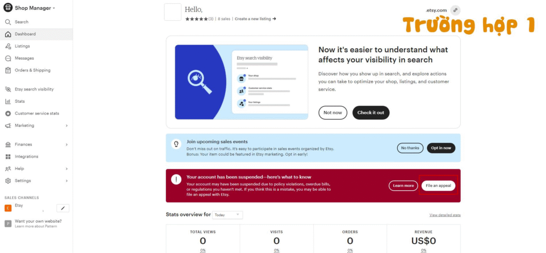Click the shop profile picture thumbnail
Image resolution: width=546 pixels, height=253 pixels.
coord(173,12)
